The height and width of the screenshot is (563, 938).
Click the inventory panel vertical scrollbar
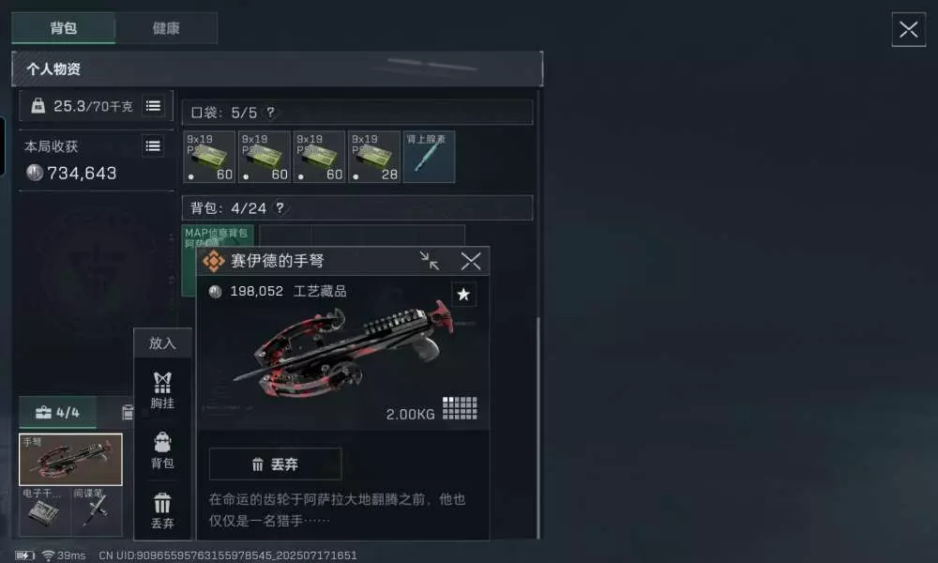pos(537,427)
